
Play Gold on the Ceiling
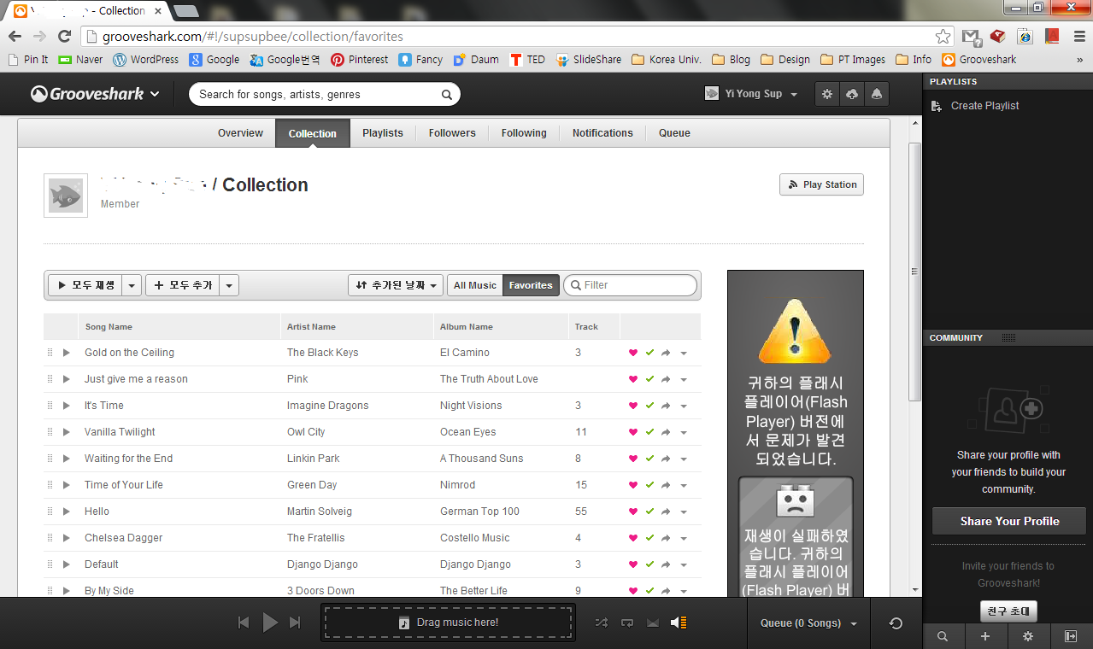click(x=66, y=353)
